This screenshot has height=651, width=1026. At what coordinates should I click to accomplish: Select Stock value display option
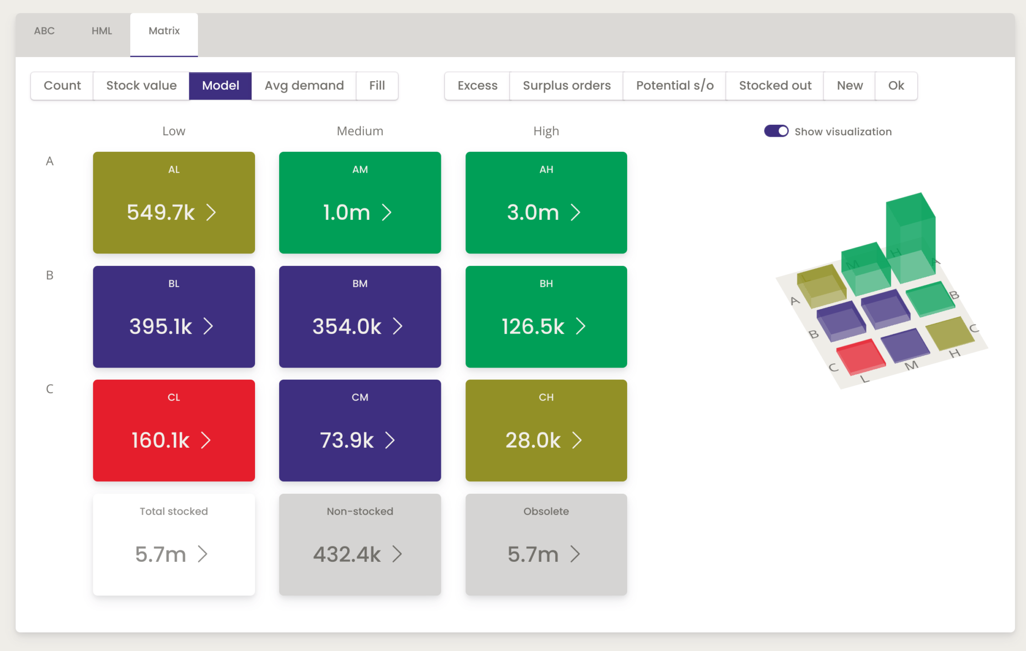point(140,85)
